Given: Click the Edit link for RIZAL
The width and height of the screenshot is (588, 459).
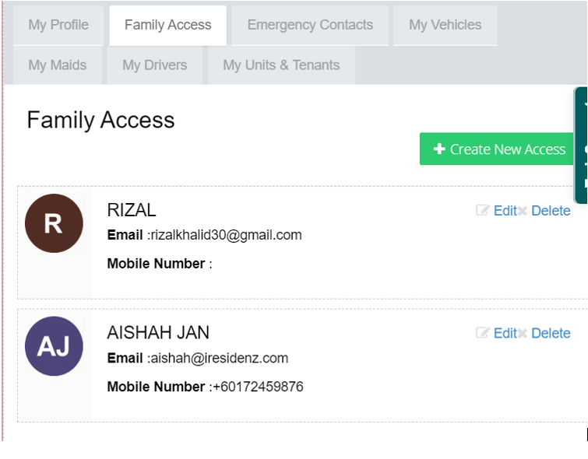Looking at the screenshot, I should [505, 211].
